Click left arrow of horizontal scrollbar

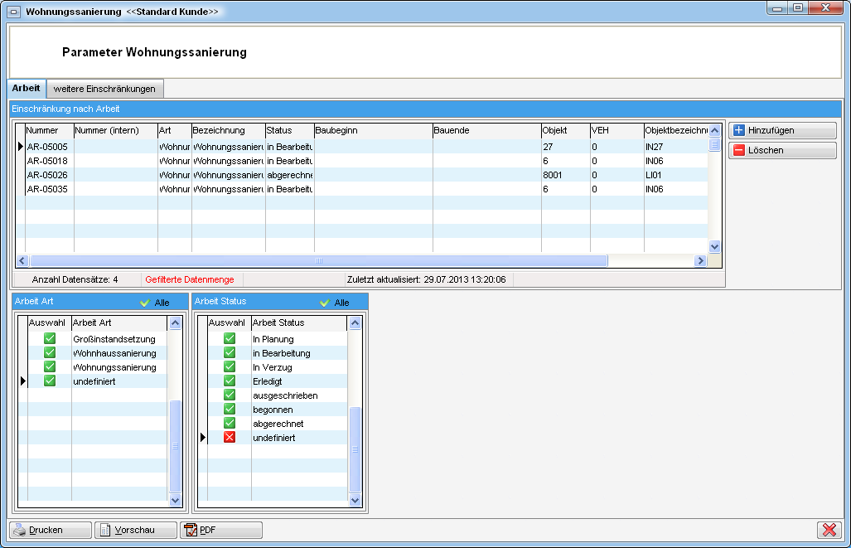tap(22, 260)
